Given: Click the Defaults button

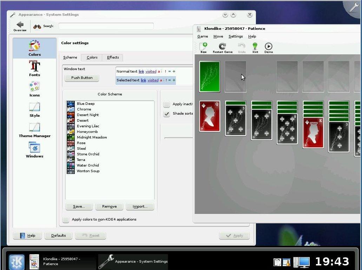Looking at the screenshot, I should coord(58,236).
